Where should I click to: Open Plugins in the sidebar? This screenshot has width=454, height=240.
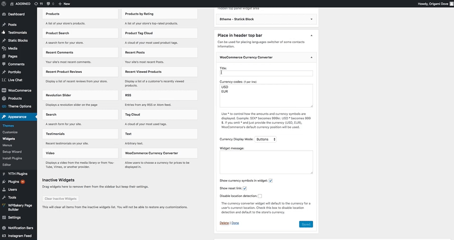click(x=13, y=181)
